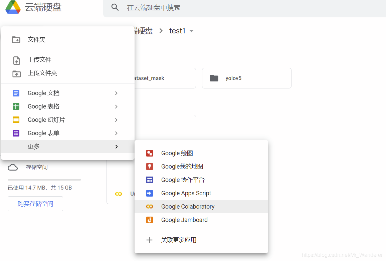The height and width of the screenshot is (261, 386).
Task: Click the search magnifier icon
Action: [115, 7]
